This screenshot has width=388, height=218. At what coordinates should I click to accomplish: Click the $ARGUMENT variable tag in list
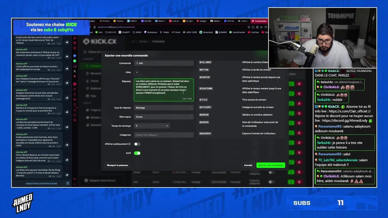click(205, 134)
